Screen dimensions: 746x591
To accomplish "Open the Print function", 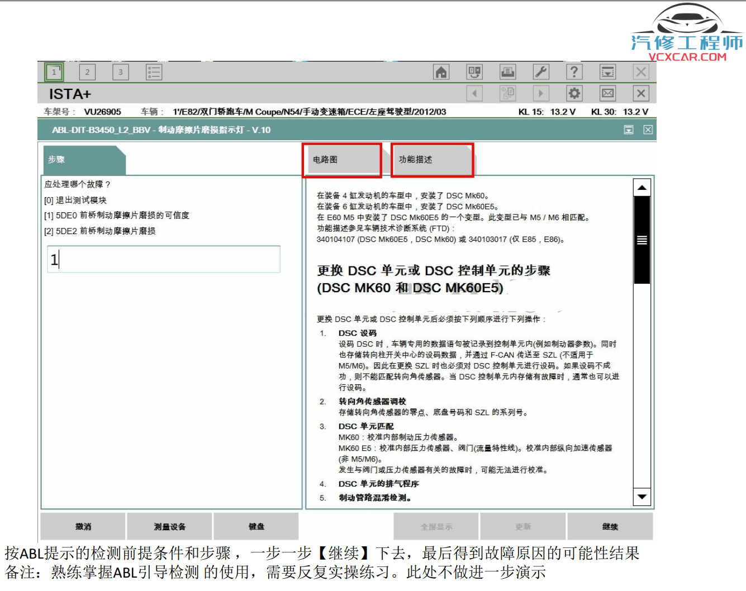I will pyautogui.click(x=508, y=72).
